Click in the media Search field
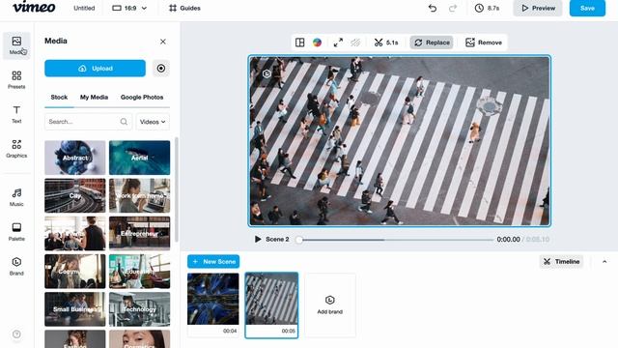This screenshot has width=618, height=348. [x=88, y=122]
